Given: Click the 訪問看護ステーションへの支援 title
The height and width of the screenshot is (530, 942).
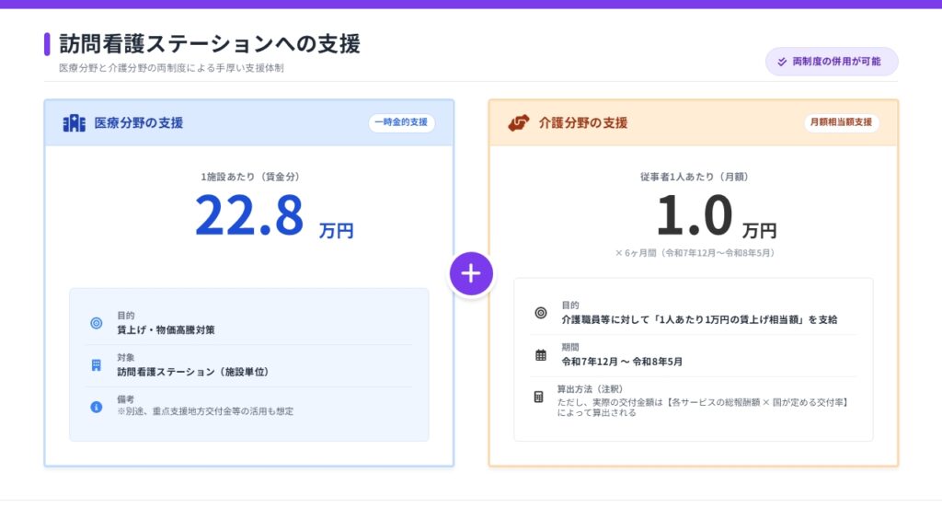Looking at the screenshot, I should [x=210, y=43].
